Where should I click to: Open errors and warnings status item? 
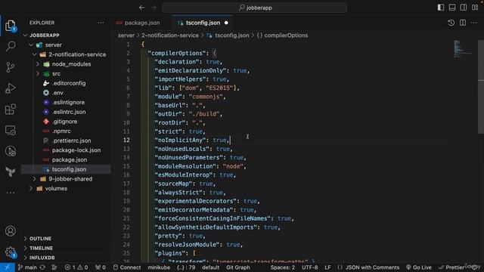[x=76, y=267]
